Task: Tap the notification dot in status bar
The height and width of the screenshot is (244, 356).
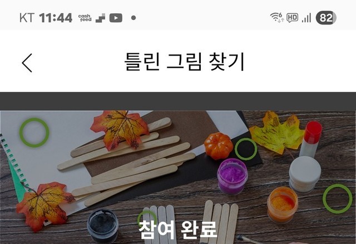Action: coord(133,18)
